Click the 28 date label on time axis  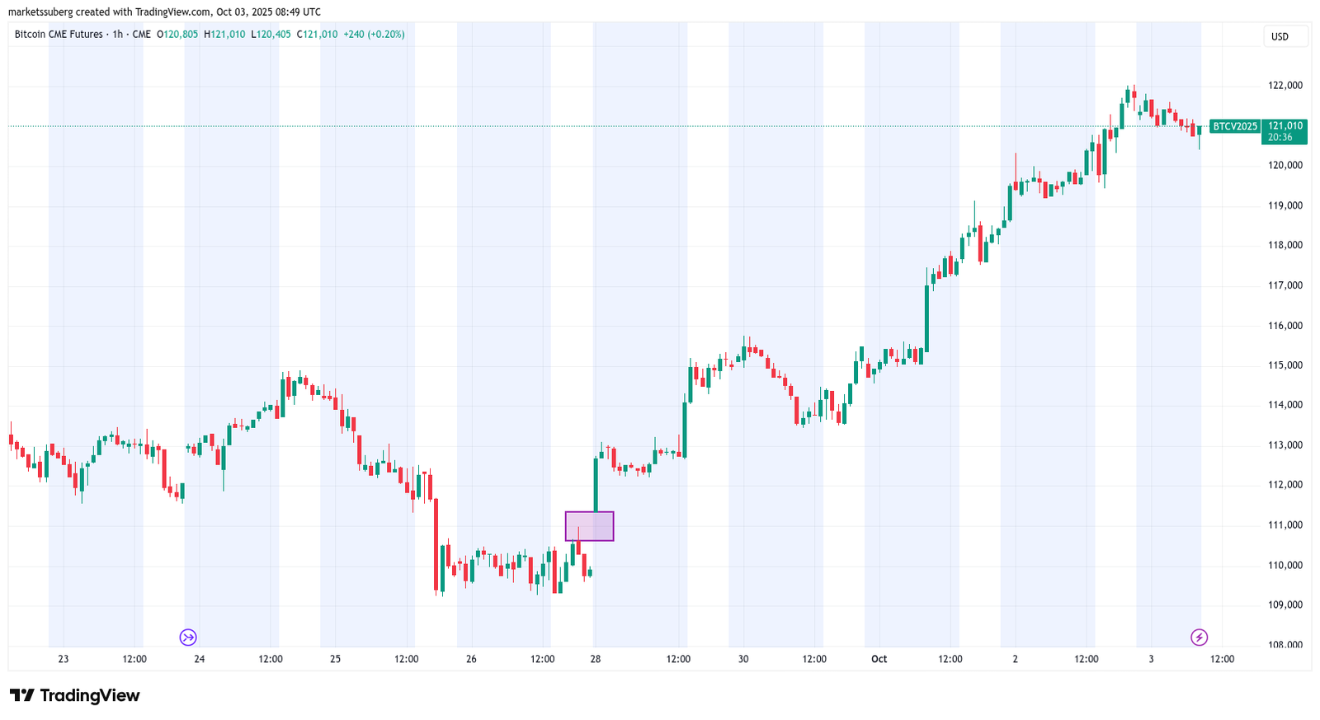pos(595,659)
